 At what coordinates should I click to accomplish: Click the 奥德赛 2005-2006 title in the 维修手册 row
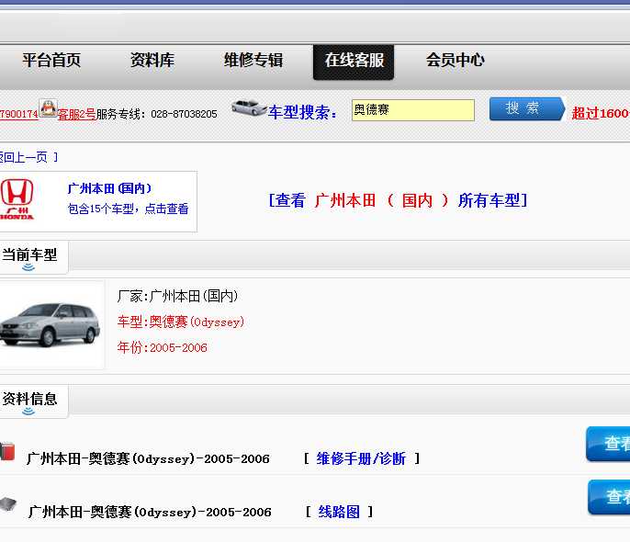[148, 458]
